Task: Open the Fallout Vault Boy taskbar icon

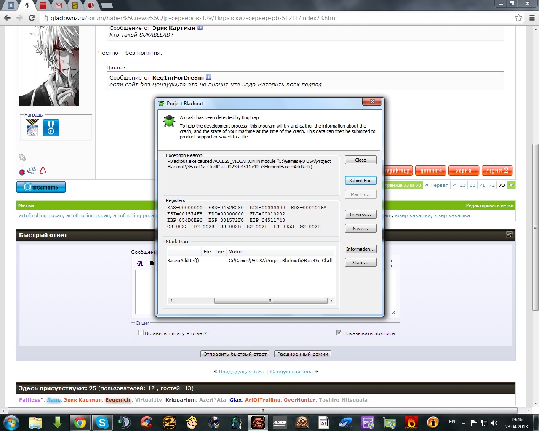Action: tap(192, 422)
